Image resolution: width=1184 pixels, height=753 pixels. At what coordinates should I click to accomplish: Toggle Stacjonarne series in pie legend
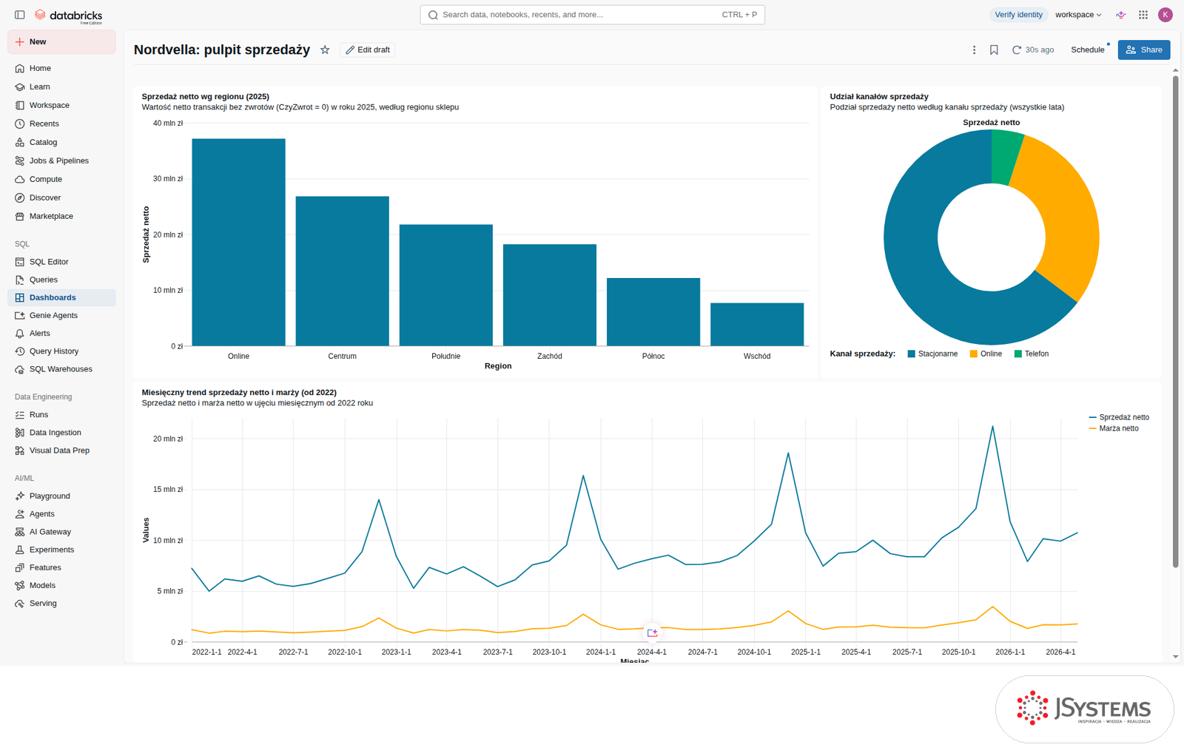point(932,354)
